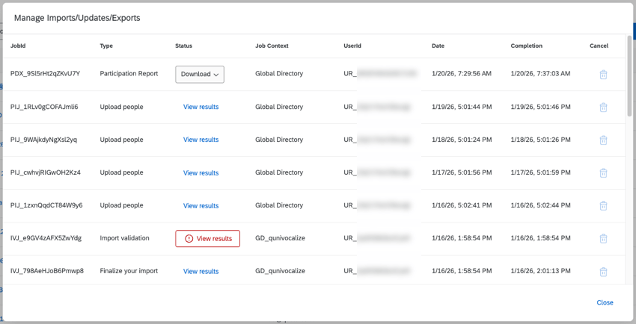Close the Manage Imports dialog

pos(605,302)
